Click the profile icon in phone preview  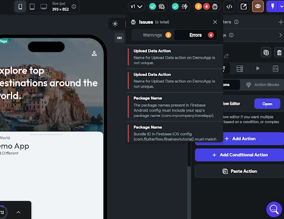coord(94,53)
